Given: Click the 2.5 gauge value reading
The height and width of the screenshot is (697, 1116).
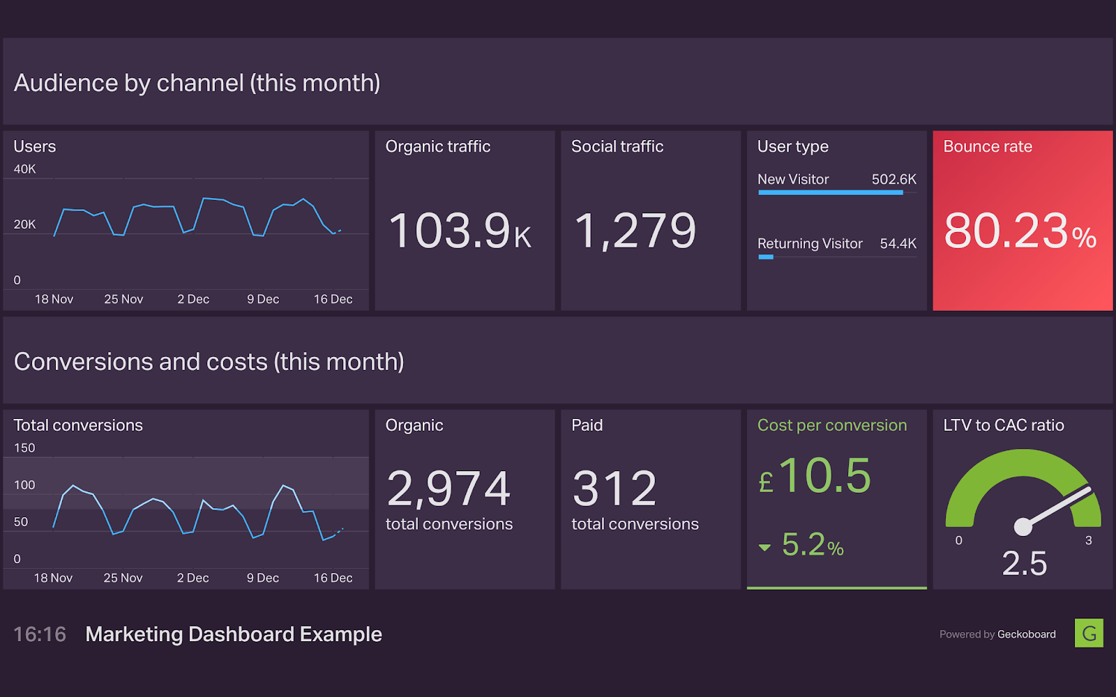Looking at the screenshot, I should (x=1025, y=563).
